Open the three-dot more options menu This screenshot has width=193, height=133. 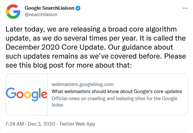185,8
